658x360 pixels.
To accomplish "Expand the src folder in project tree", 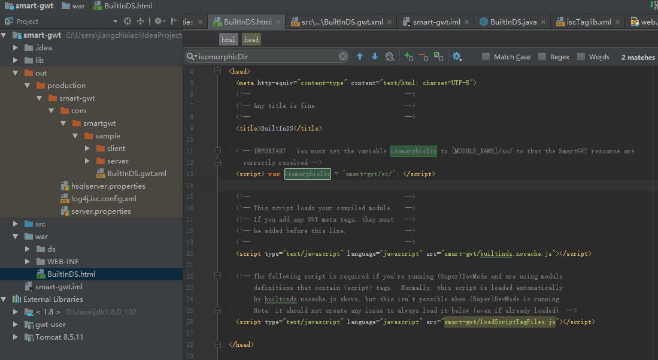I will coord(16,224).
